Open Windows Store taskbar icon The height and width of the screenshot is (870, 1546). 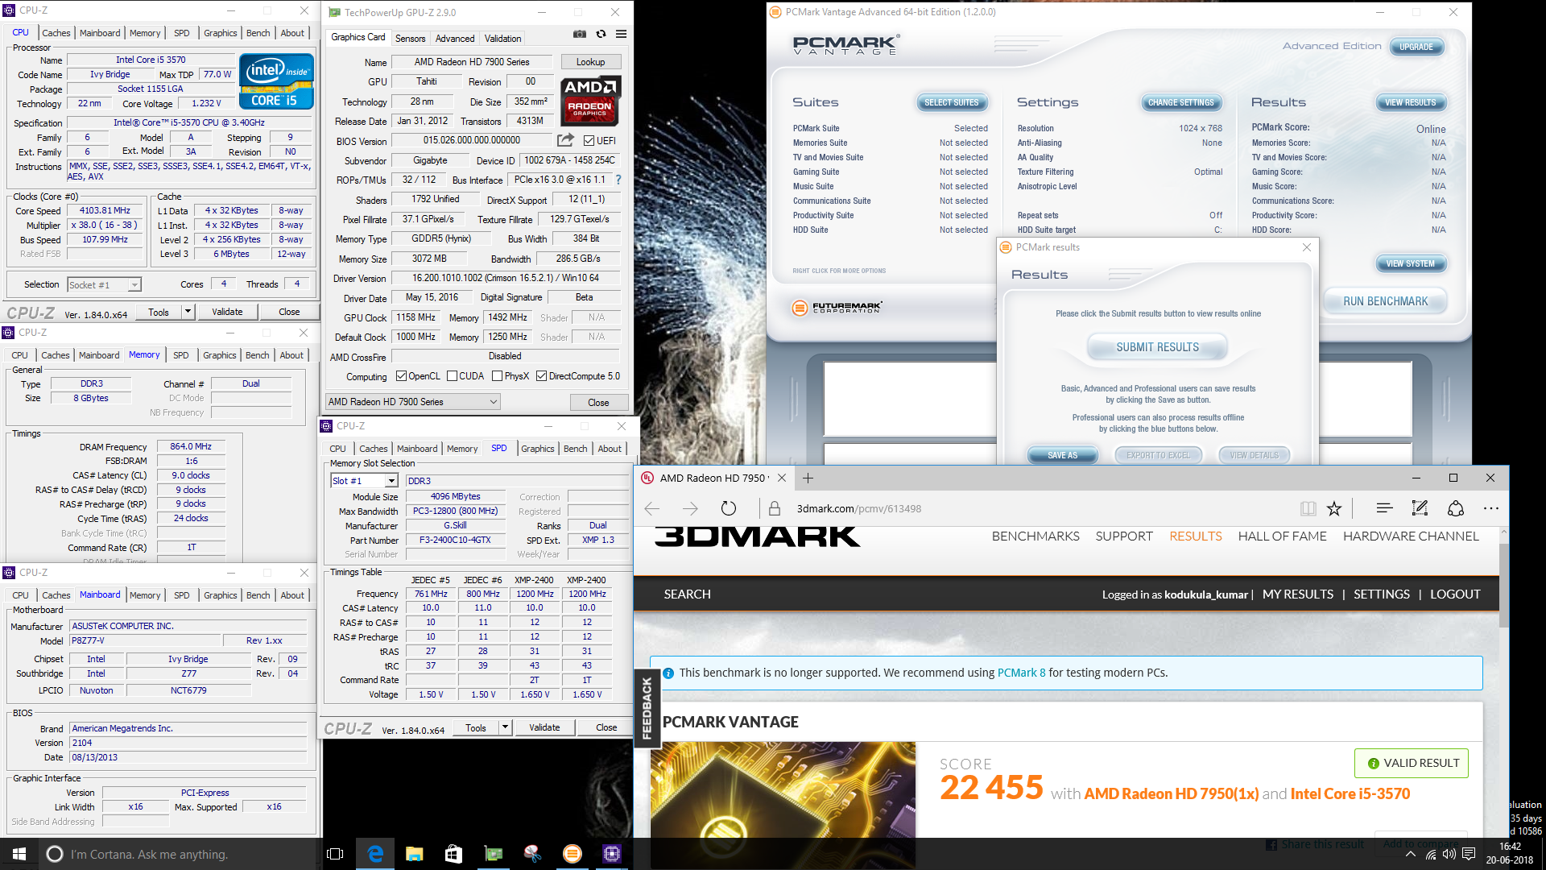(x=453, y=854)
